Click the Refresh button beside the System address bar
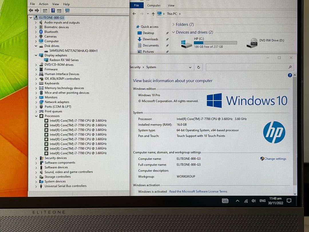The height and width of the screenshot is (232, 309). [x=199, y=67]
